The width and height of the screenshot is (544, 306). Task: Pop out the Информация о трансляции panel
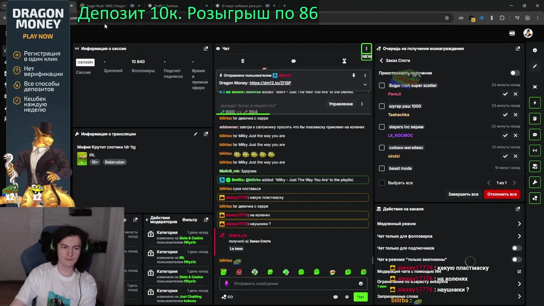coord(206,134)
